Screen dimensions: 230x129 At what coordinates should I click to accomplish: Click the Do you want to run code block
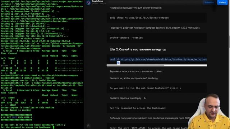[x=157, y=88]
